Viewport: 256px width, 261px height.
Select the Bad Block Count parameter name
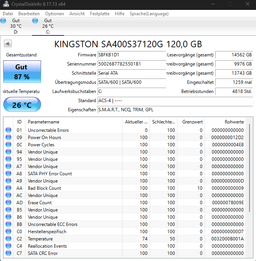(45, 188)
